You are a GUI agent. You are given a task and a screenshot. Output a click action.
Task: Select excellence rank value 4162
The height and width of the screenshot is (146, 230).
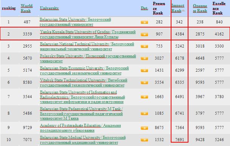tap(219, 34)
